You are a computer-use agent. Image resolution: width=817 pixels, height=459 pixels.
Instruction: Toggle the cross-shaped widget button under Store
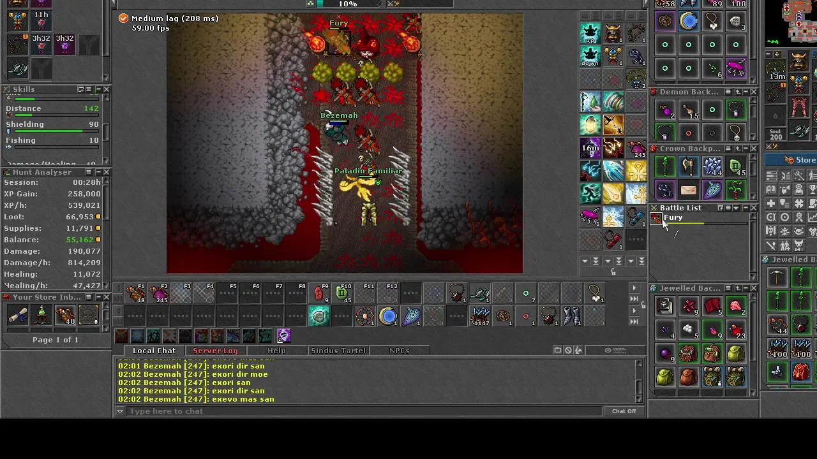click(771, 203)
